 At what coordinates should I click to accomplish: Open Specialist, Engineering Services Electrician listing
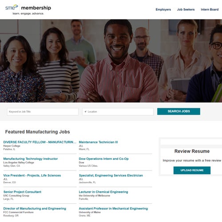click(x=111, y=175)
